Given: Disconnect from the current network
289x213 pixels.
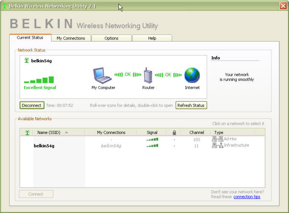Looking at the screenshot, I should click(32, 105).
